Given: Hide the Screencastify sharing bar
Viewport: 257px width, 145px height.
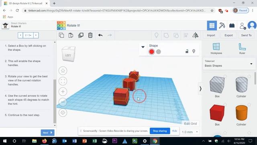Looking at the screenshot, I should click(175, 131).
